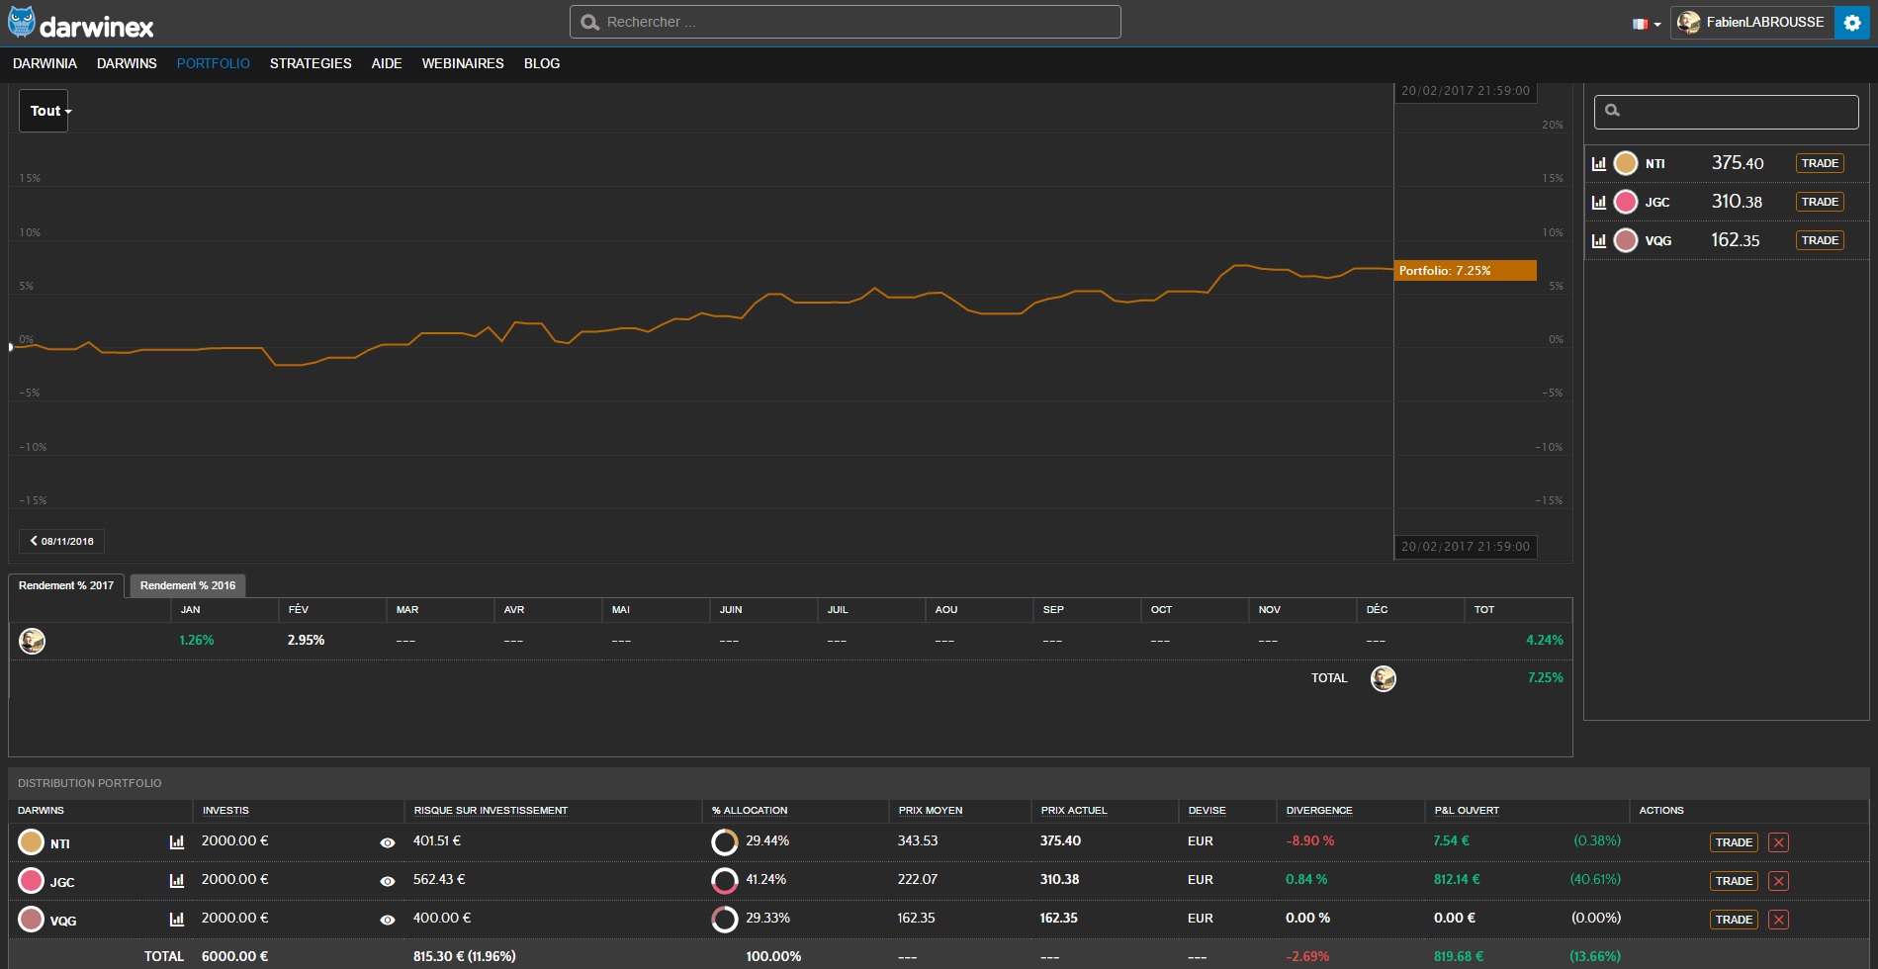Open the language flag dropdown

click(1646, 24)
